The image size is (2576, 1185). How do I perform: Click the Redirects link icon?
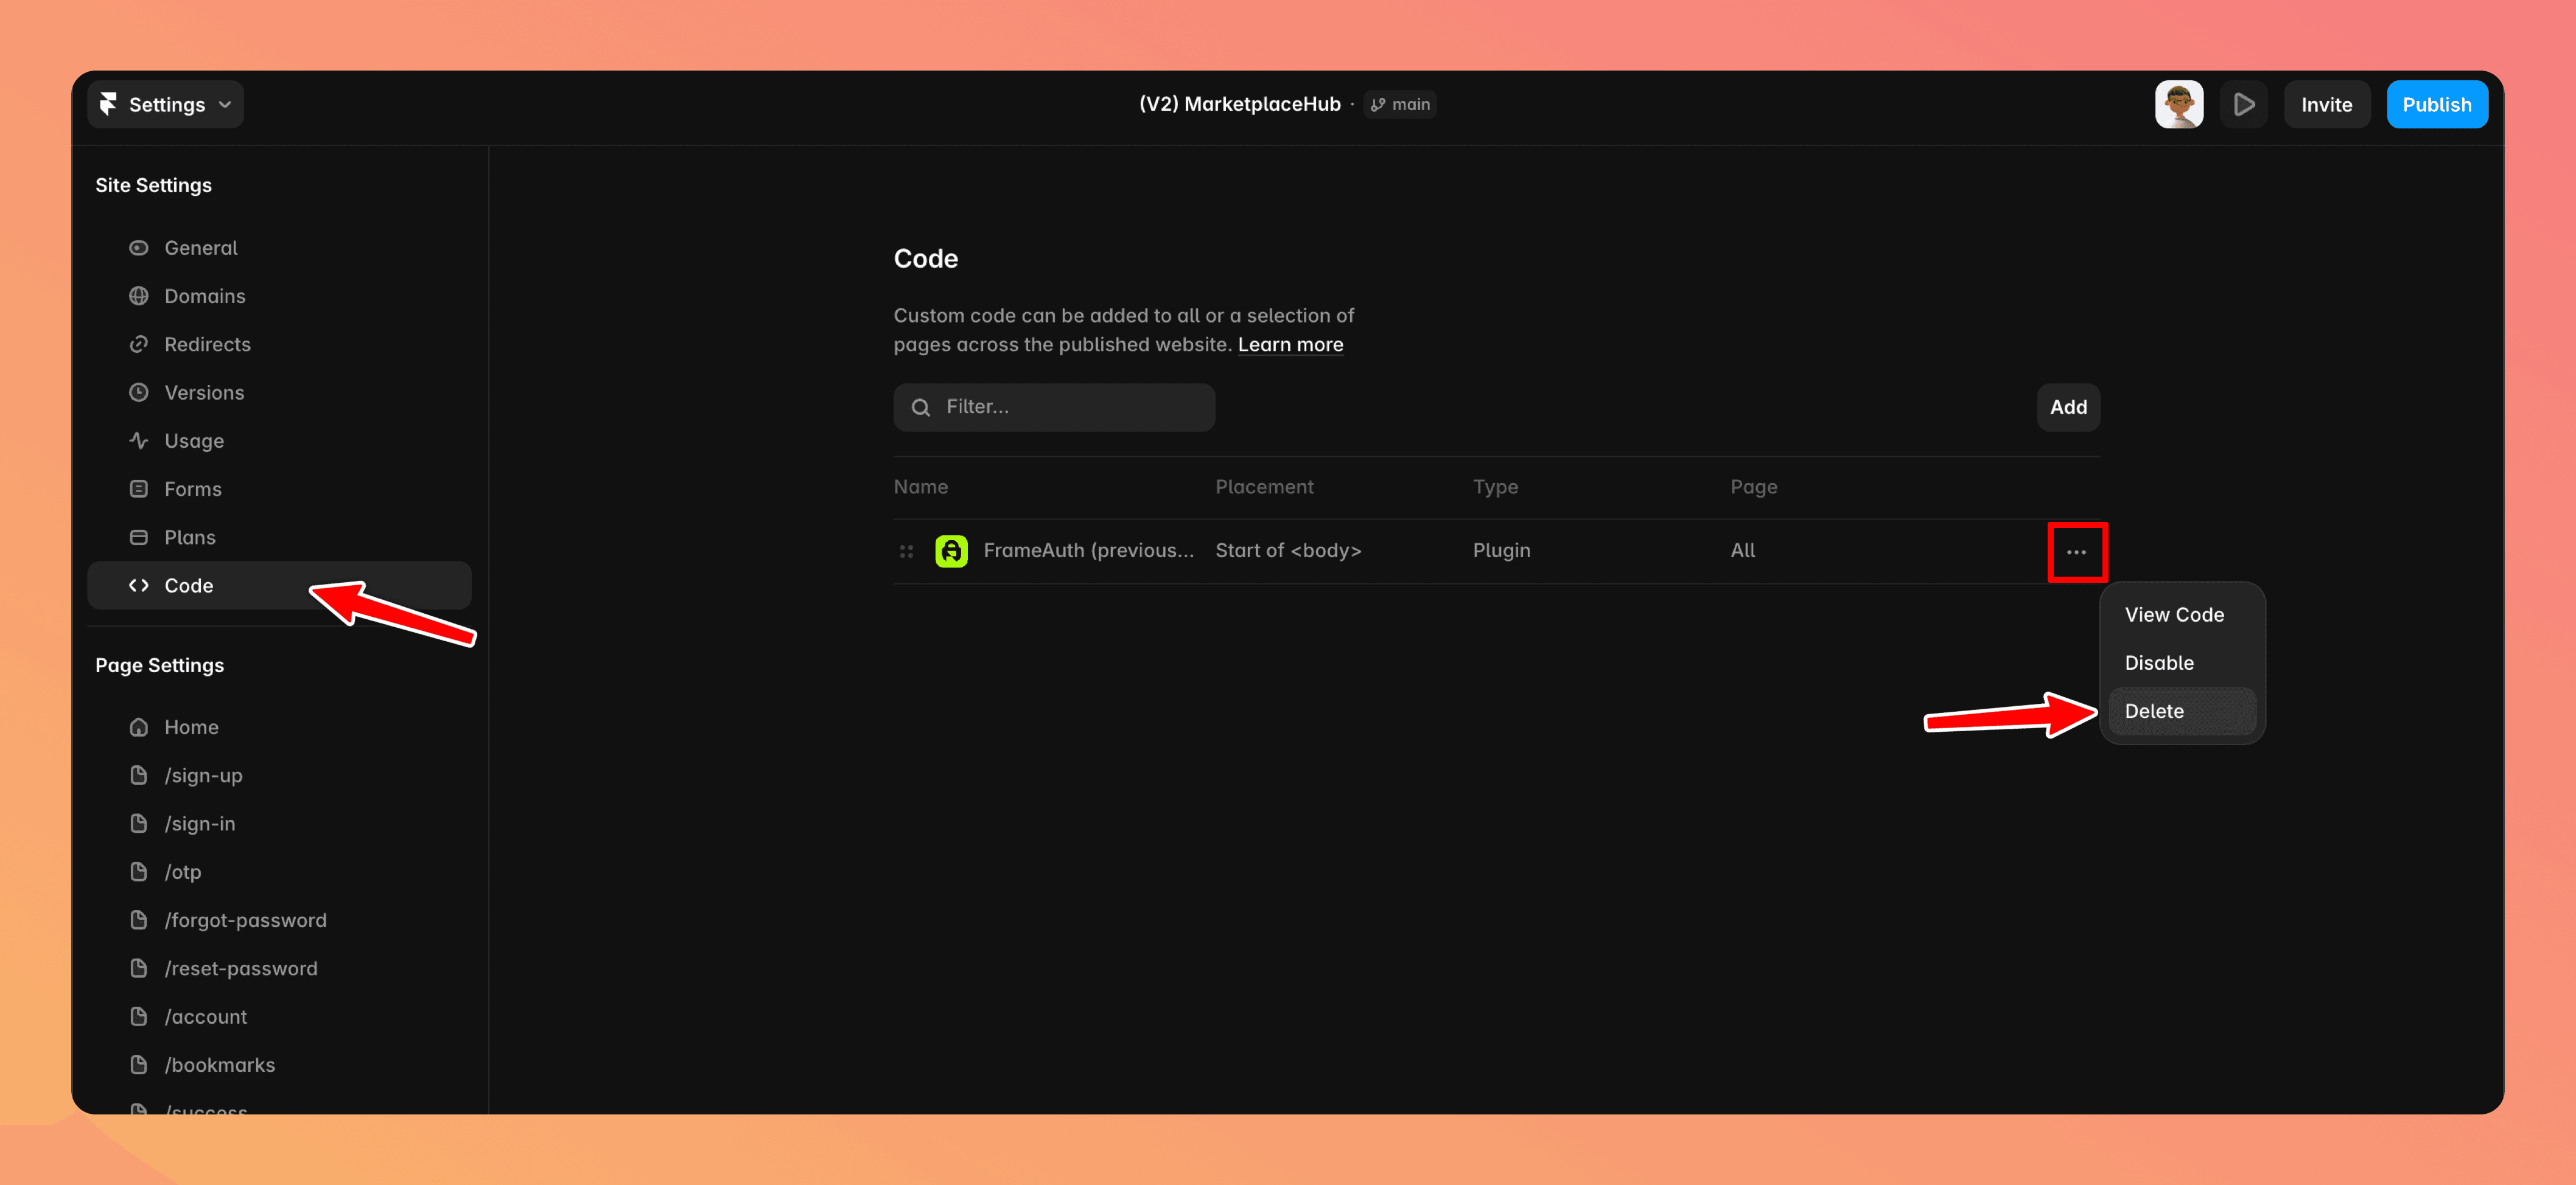[139, 345]
